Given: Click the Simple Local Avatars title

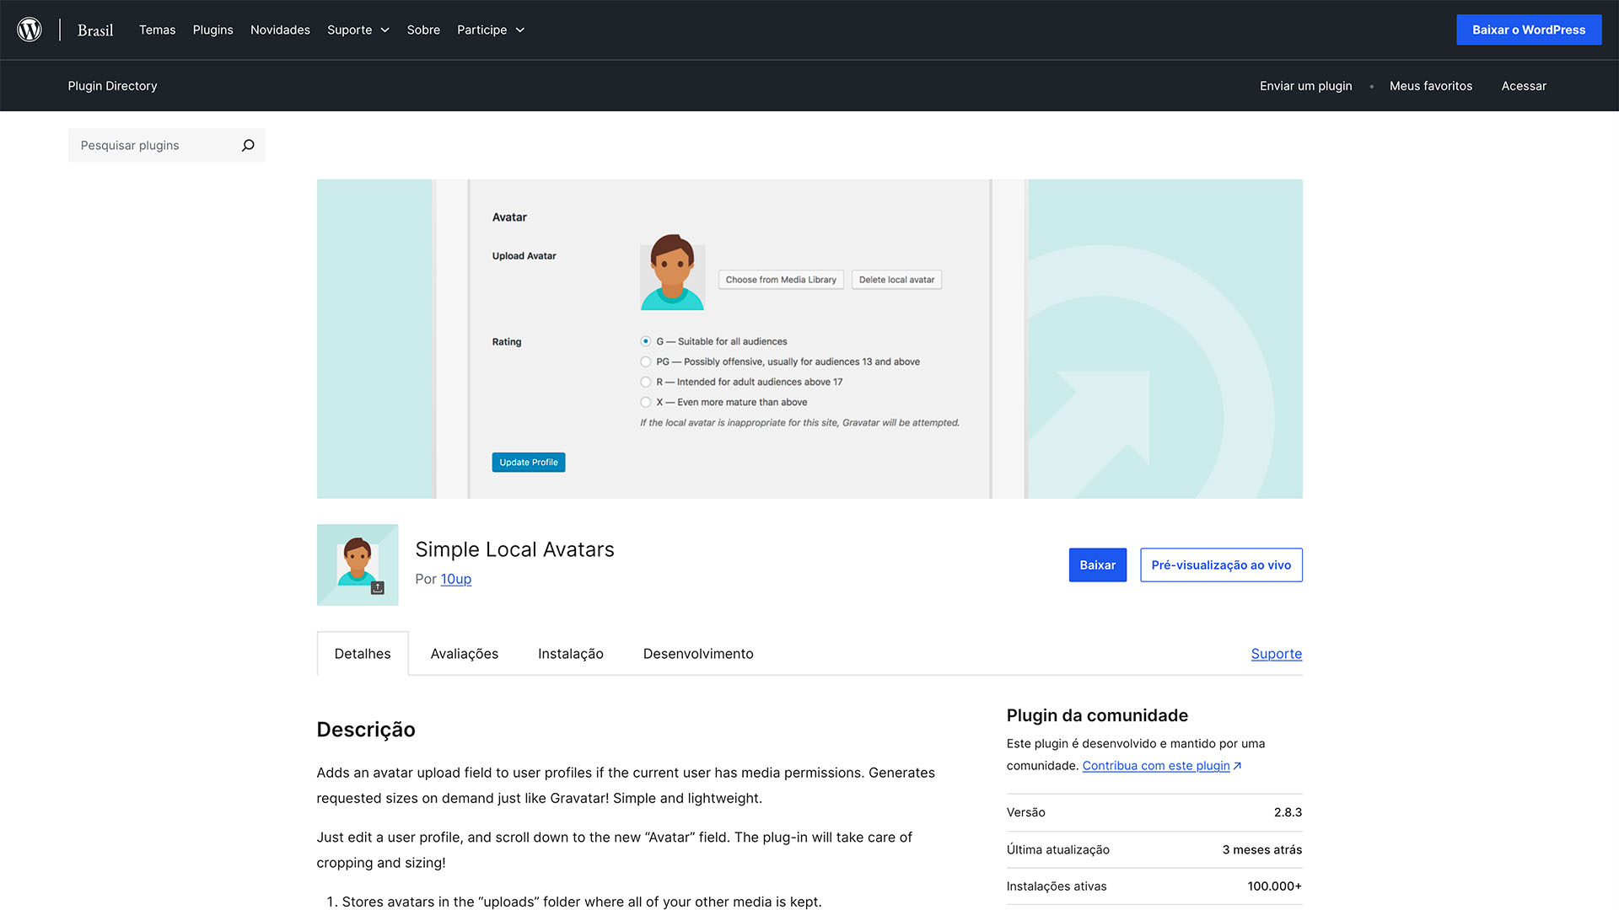Looking at the screenshot, I should (x=514, y=549).
